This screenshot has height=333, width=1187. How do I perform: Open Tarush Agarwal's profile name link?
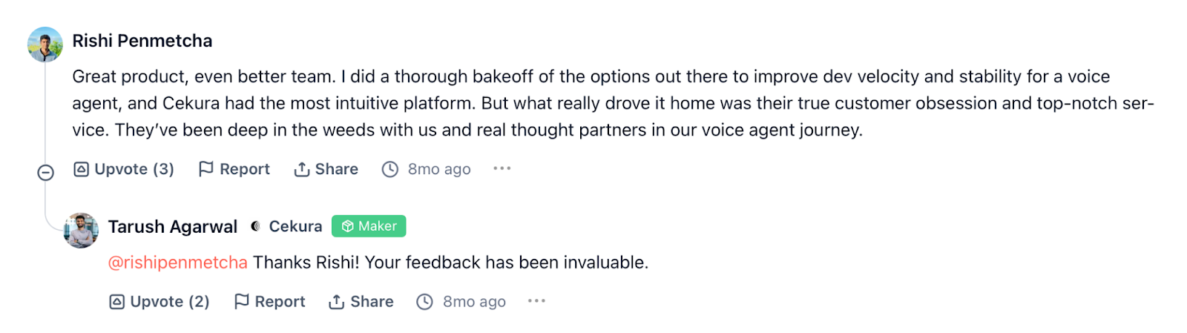(x=173, y=227)
